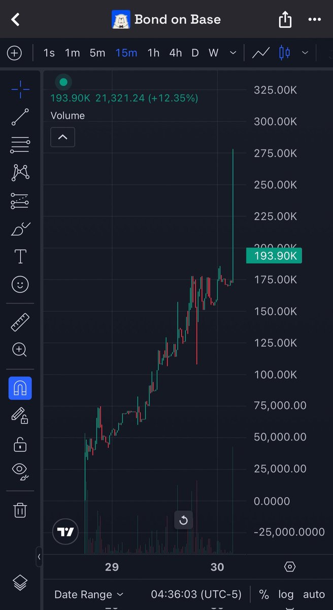Select the ruler measure tool

coord(20,322)
